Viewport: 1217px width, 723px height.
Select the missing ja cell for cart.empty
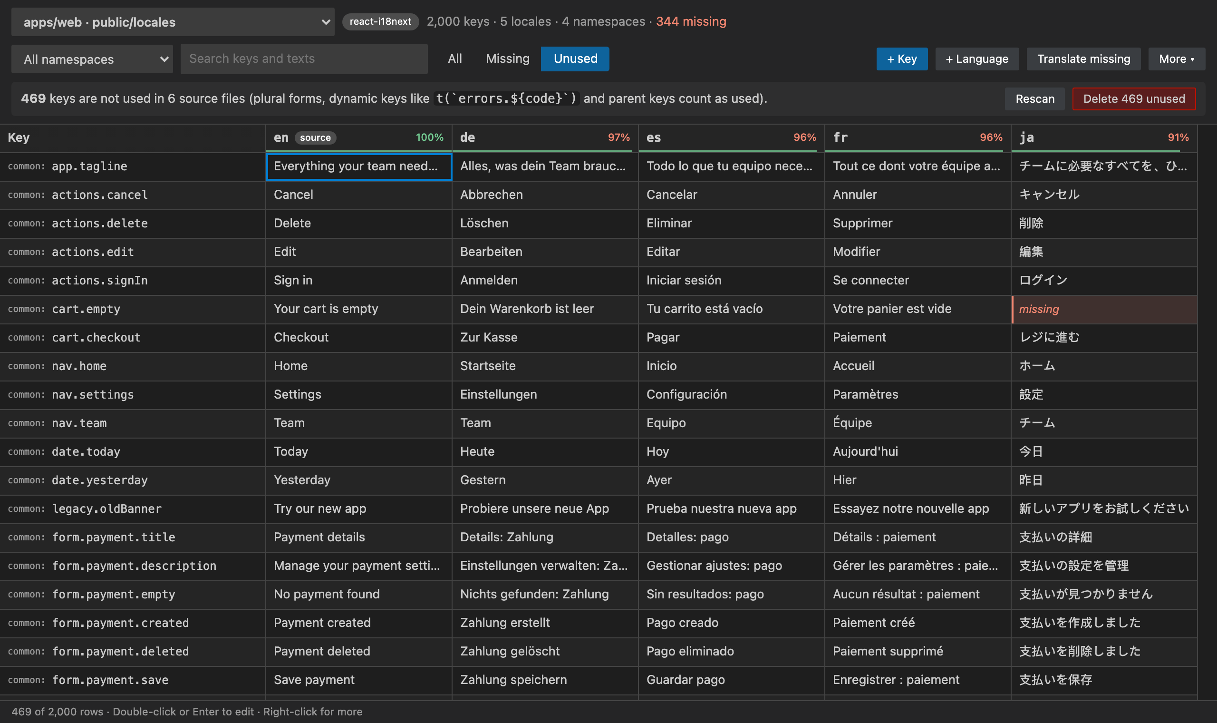tap(1104, 309)
